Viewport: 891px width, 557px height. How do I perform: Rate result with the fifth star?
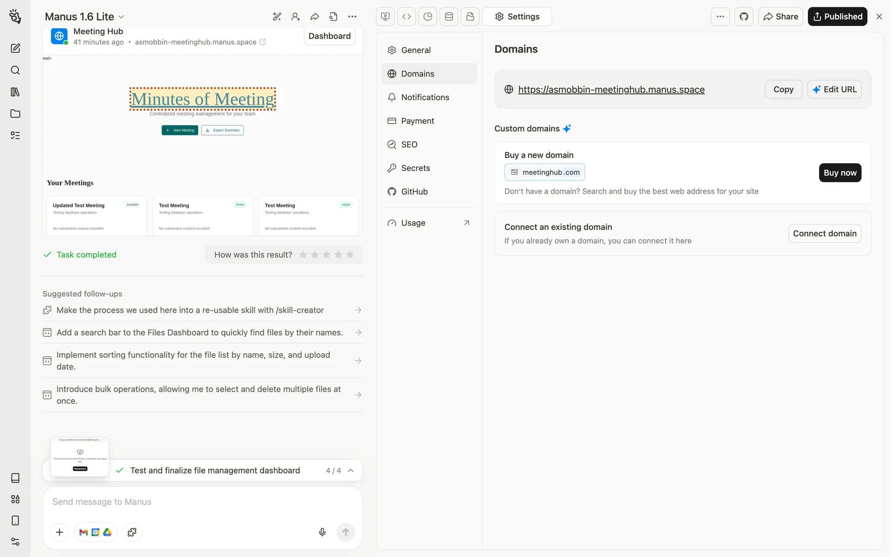click(x=350, y=255)
